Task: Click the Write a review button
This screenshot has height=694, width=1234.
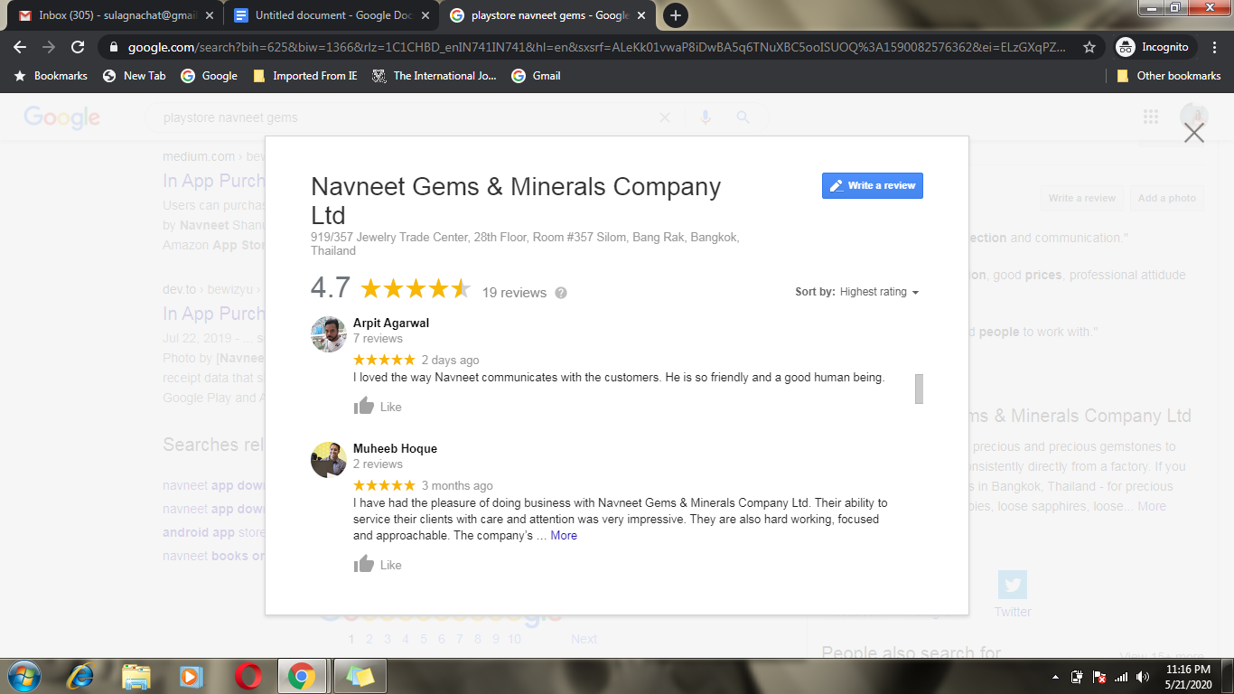Action: click(x=873, y=185)
